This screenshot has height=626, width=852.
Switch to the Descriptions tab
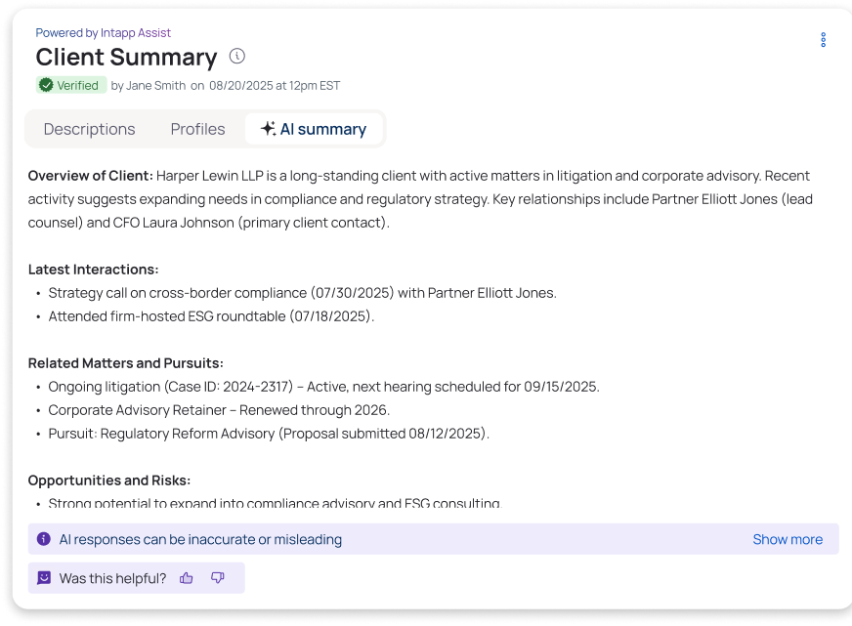coord(89,129)
